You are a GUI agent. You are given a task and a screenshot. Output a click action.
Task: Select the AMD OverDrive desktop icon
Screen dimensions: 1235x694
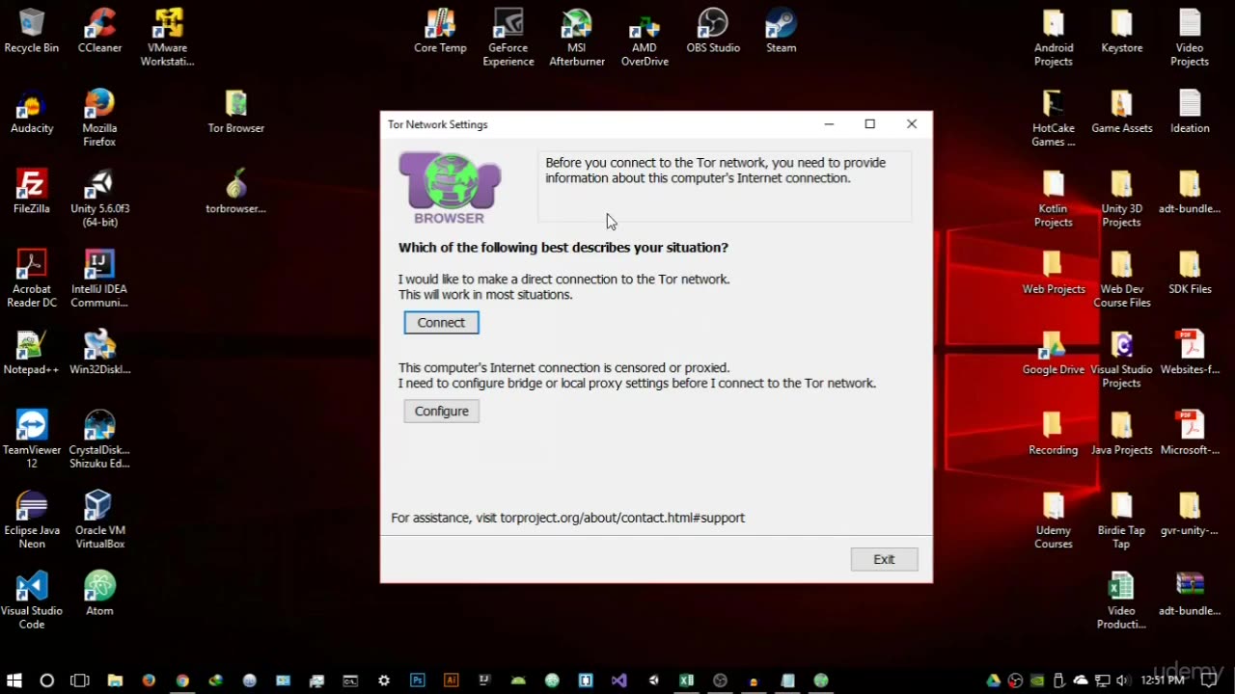point(645,38)
